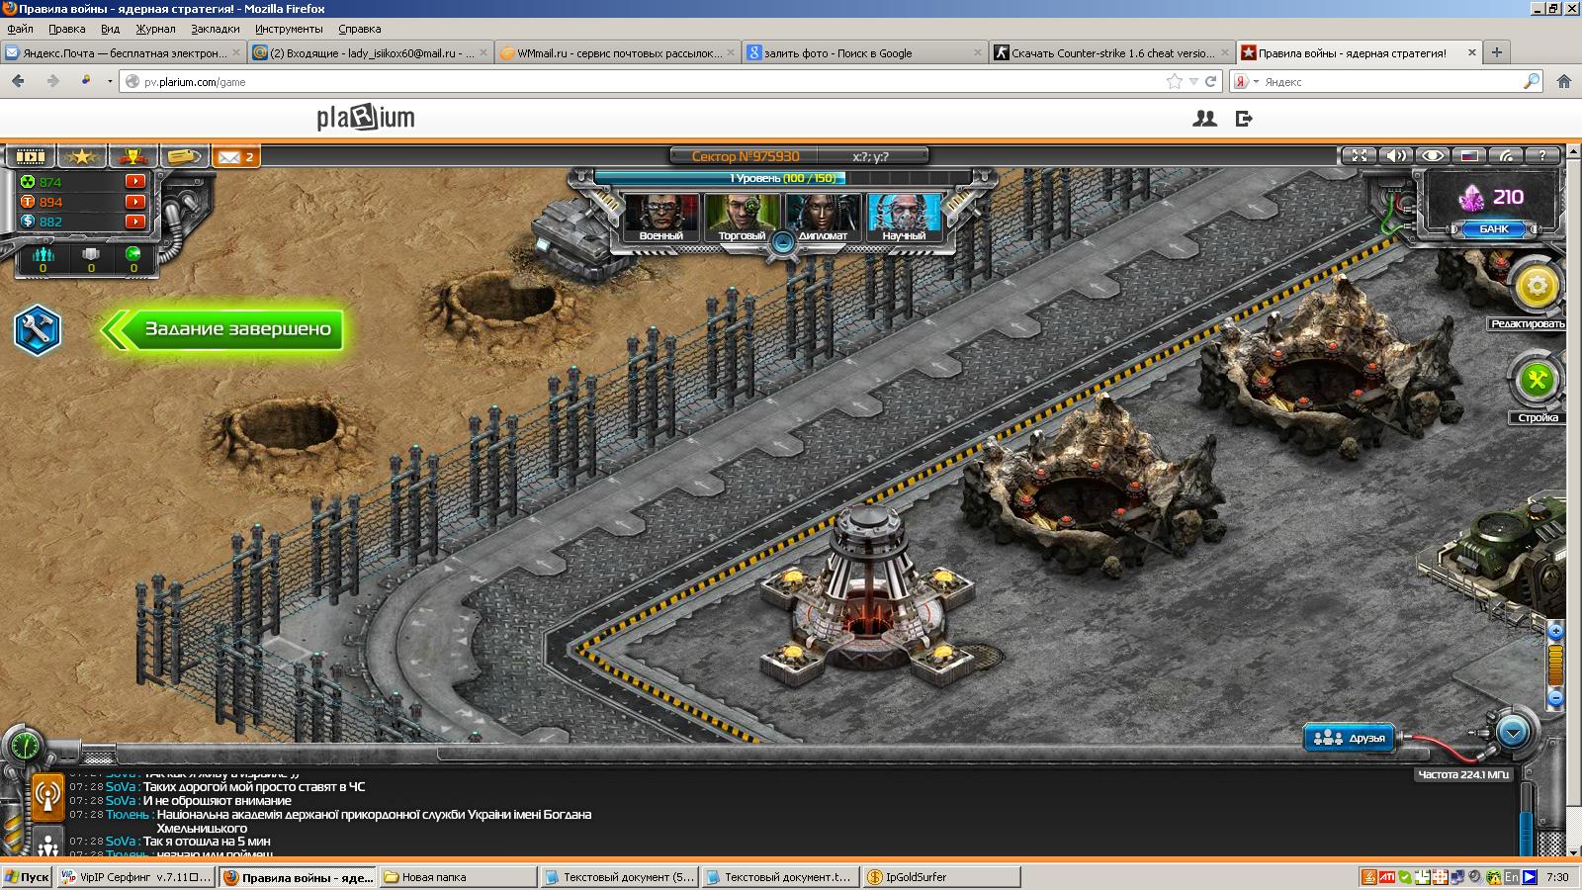Select the Научный advisor portrait
Viewport: 1582px width, 890px height.
(x=904, y=218)
